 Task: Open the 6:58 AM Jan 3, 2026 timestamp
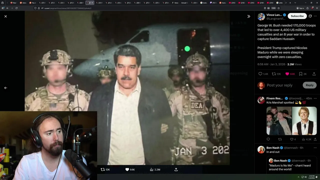coord(271,64)
